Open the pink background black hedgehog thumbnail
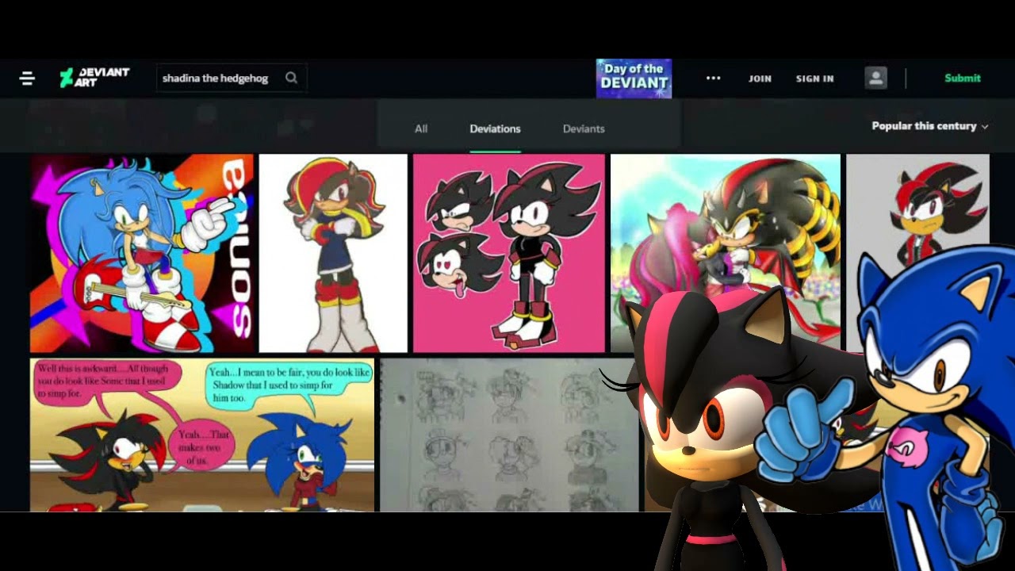 (509, 253)
